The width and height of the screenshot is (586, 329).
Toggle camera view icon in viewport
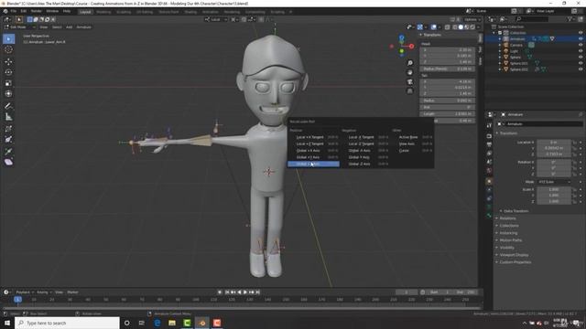coord(410,81)
